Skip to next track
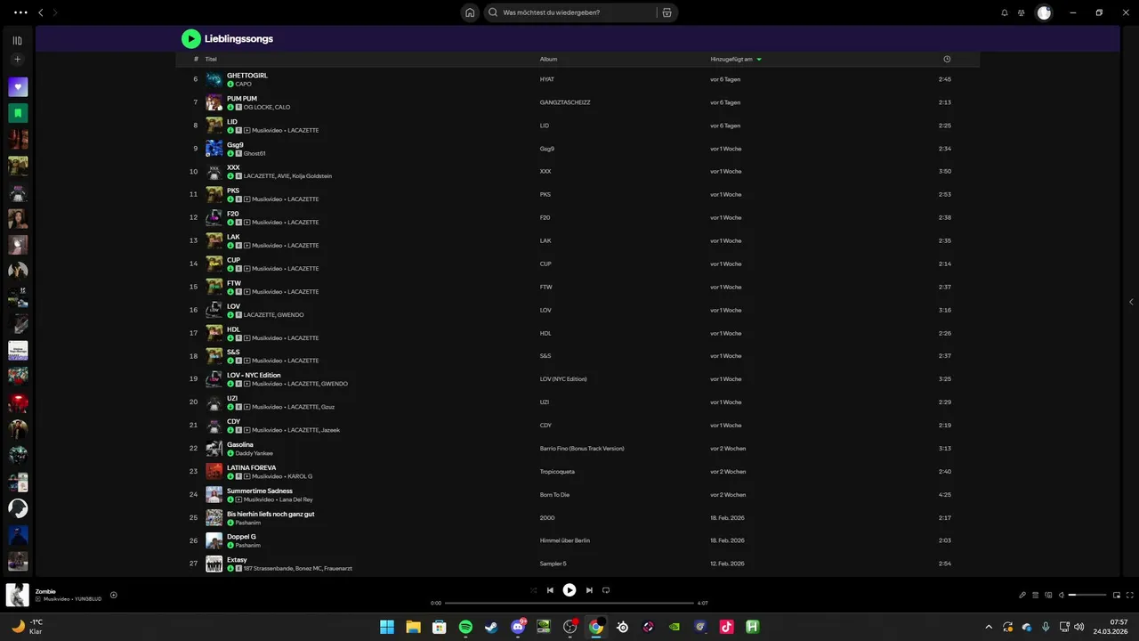The height and width of the screenshot is (641, 1139). pyautogui.click(x=589, y=590)
